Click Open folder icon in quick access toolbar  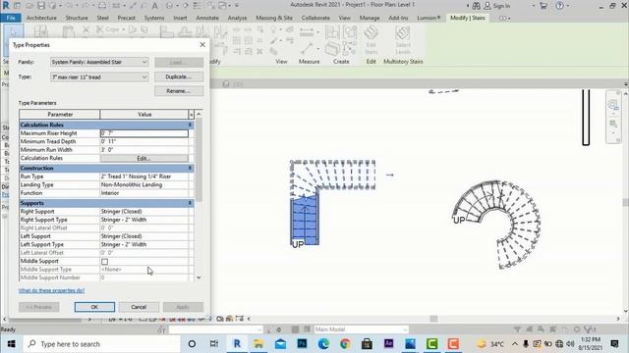tap(30, 6)
